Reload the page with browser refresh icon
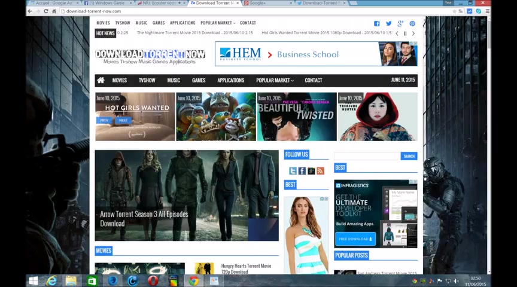517x287 pixels. click(x=46, y=11)
